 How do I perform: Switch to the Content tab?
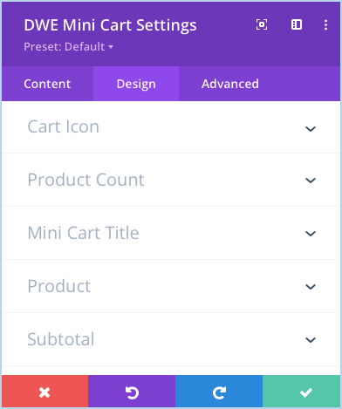point(47,84)
